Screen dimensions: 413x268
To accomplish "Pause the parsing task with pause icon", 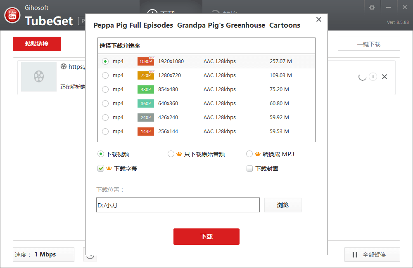I will coord(373,77).
